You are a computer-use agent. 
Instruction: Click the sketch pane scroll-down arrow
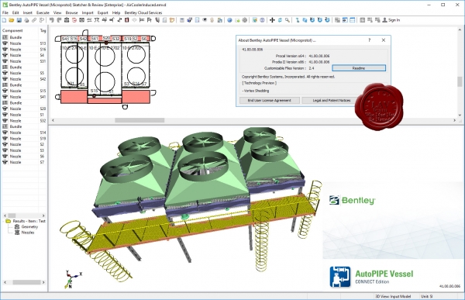pyautogui.click(x=460, y=116)
